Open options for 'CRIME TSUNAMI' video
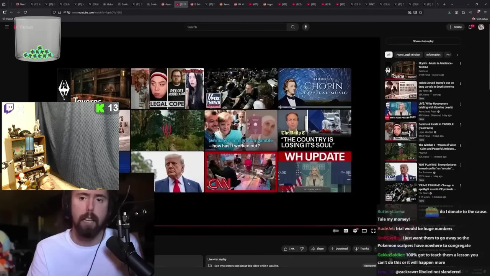Viewport: 490px width, 276px height. point(460,186)
